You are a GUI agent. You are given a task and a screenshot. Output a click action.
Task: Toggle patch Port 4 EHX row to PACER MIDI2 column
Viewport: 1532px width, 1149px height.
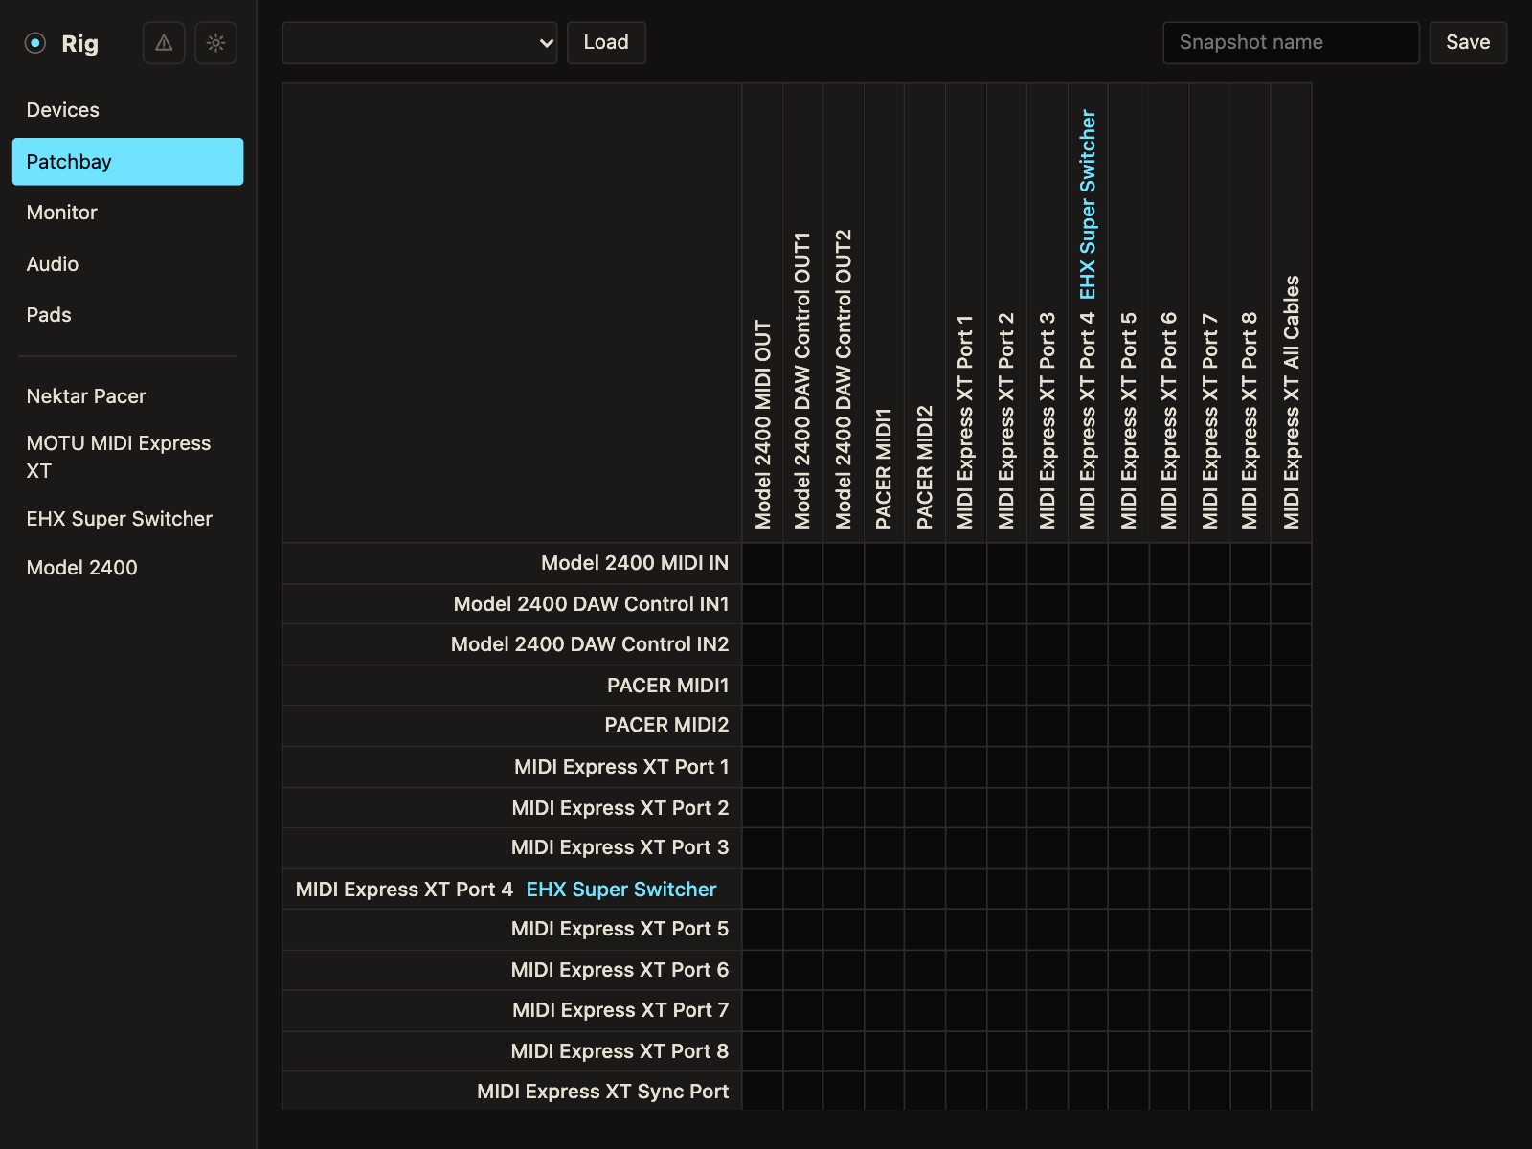coord(925,889)
